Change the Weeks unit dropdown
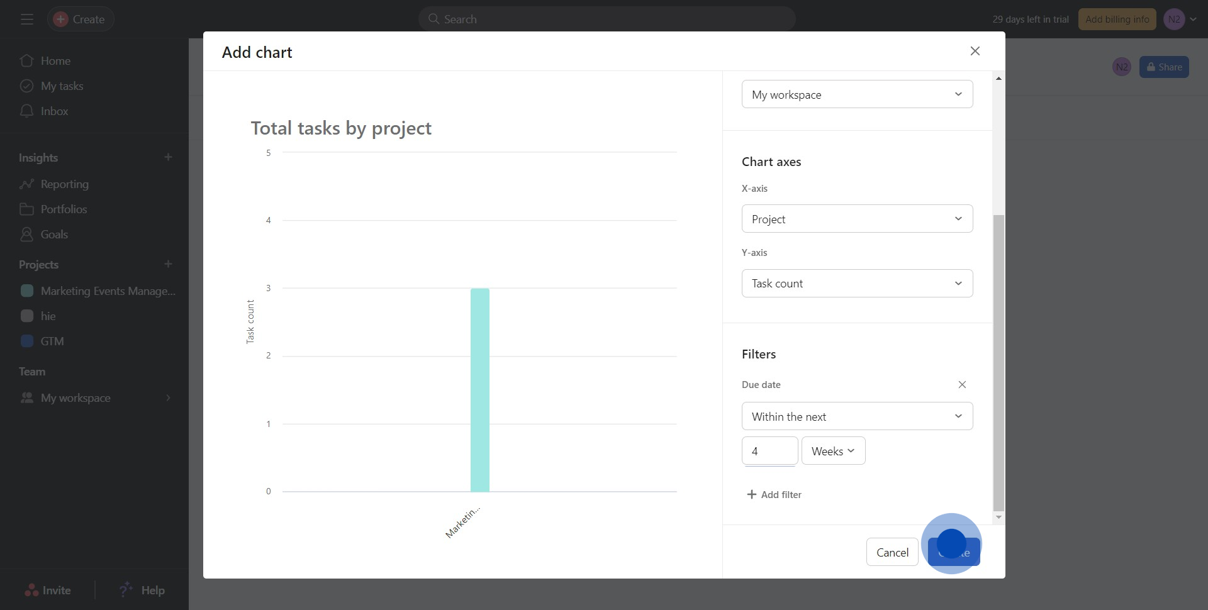 tap(832, 451)
